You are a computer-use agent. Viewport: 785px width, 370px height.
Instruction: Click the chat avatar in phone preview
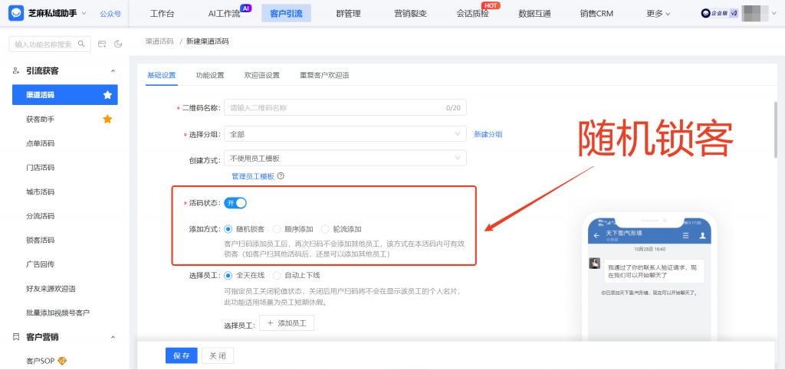[595, 264]
